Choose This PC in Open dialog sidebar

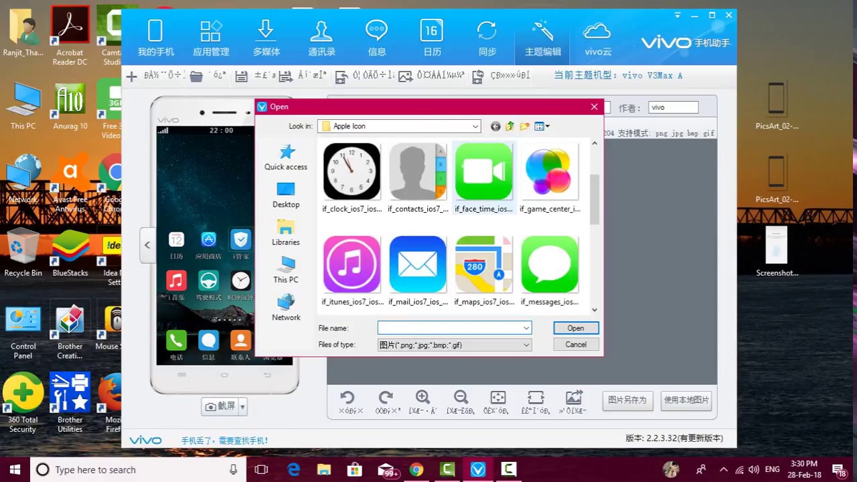click(x=286, y=270)
